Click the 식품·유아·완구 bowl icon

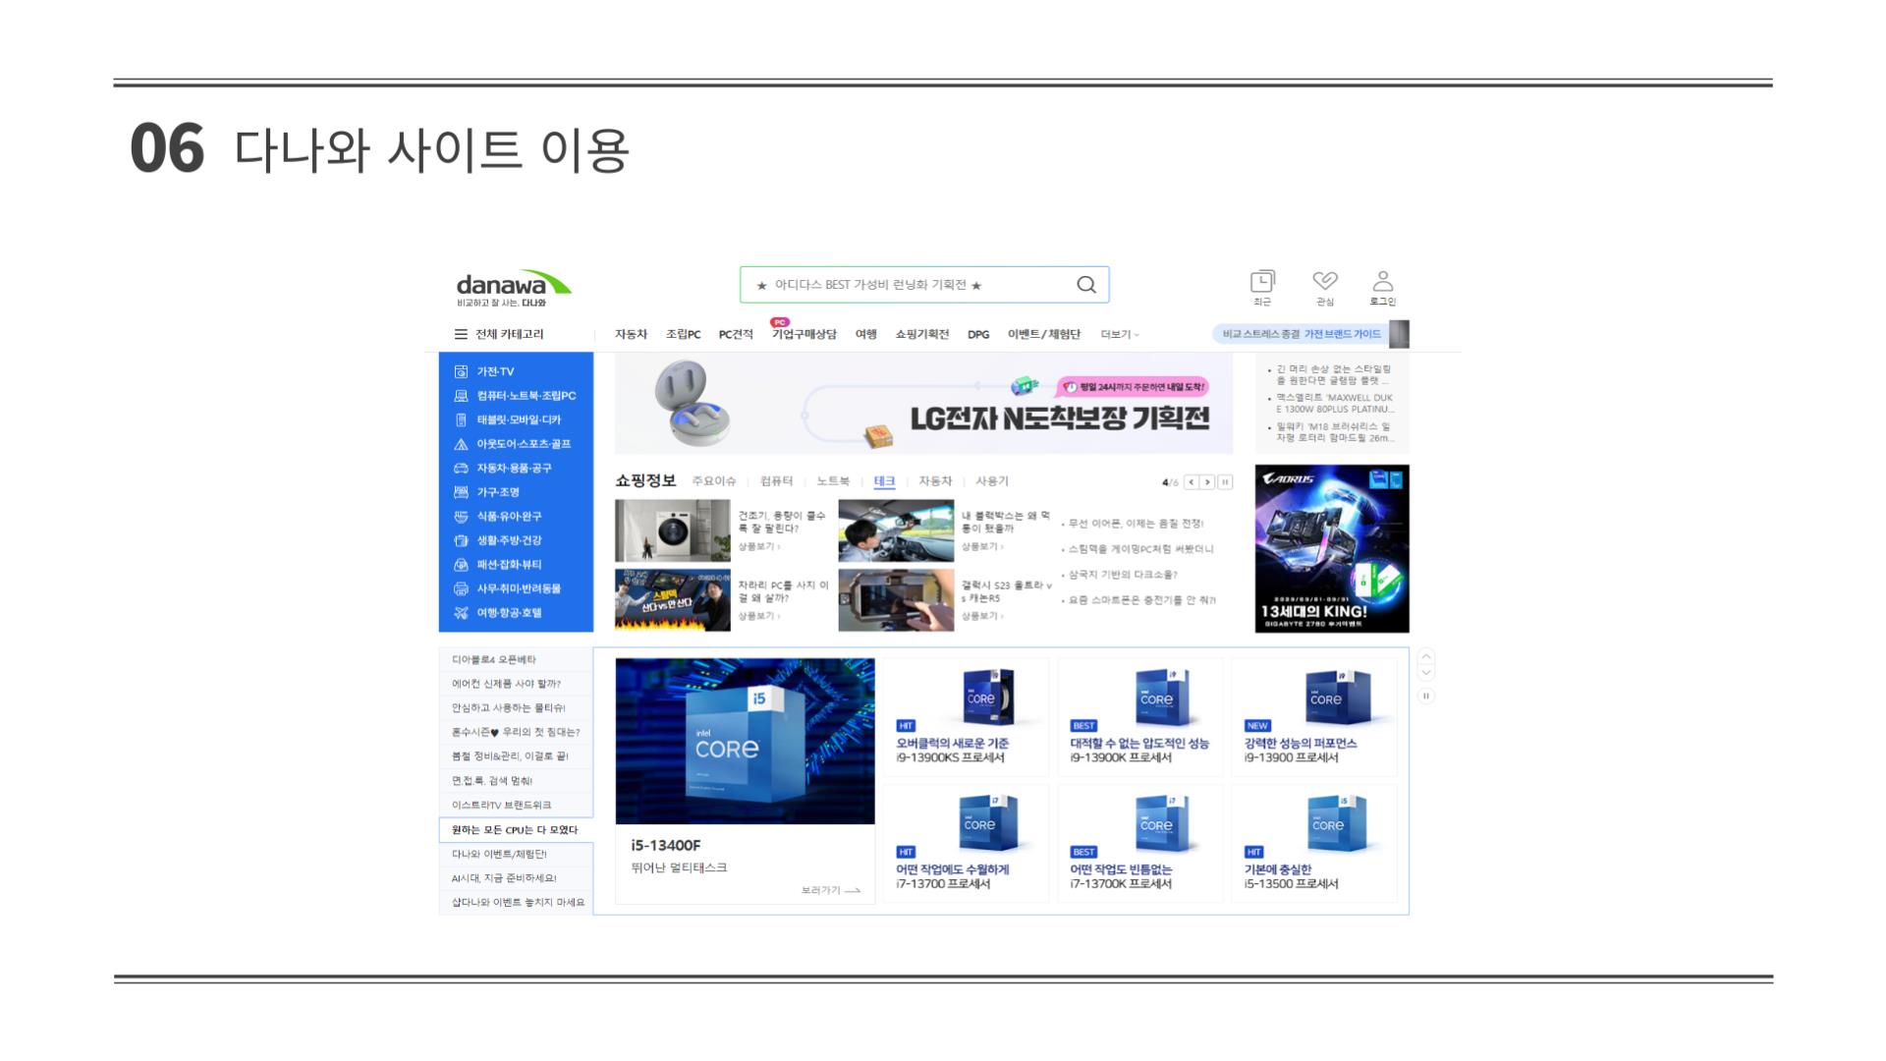pyautogui.click(x=461, y=517)
